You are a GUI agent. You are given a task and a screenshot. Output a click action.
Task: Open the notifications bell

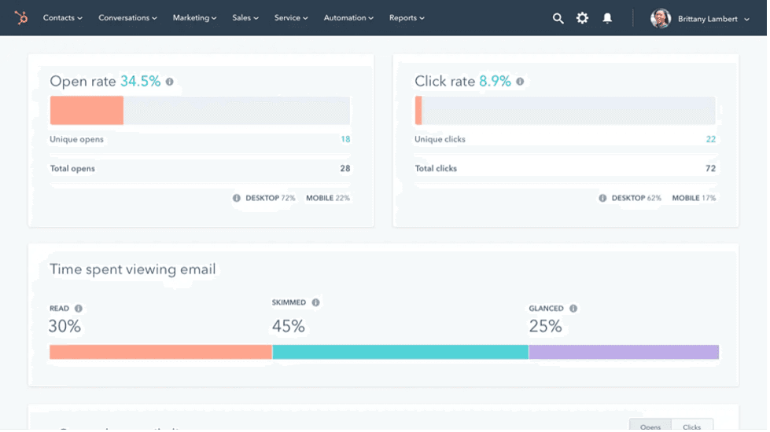tap(607, 18)
